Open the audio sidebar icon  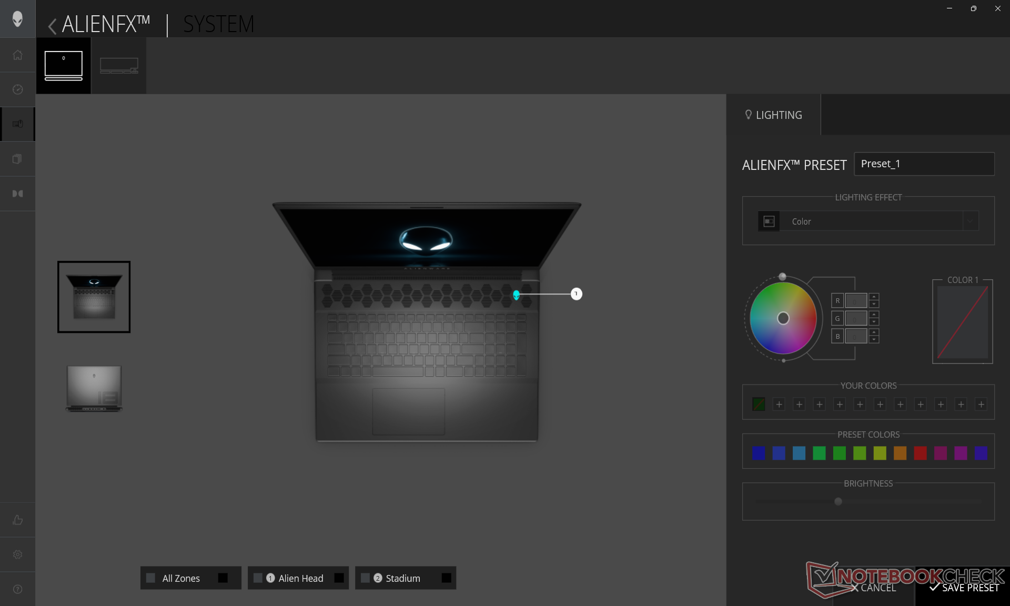point(17,194)
